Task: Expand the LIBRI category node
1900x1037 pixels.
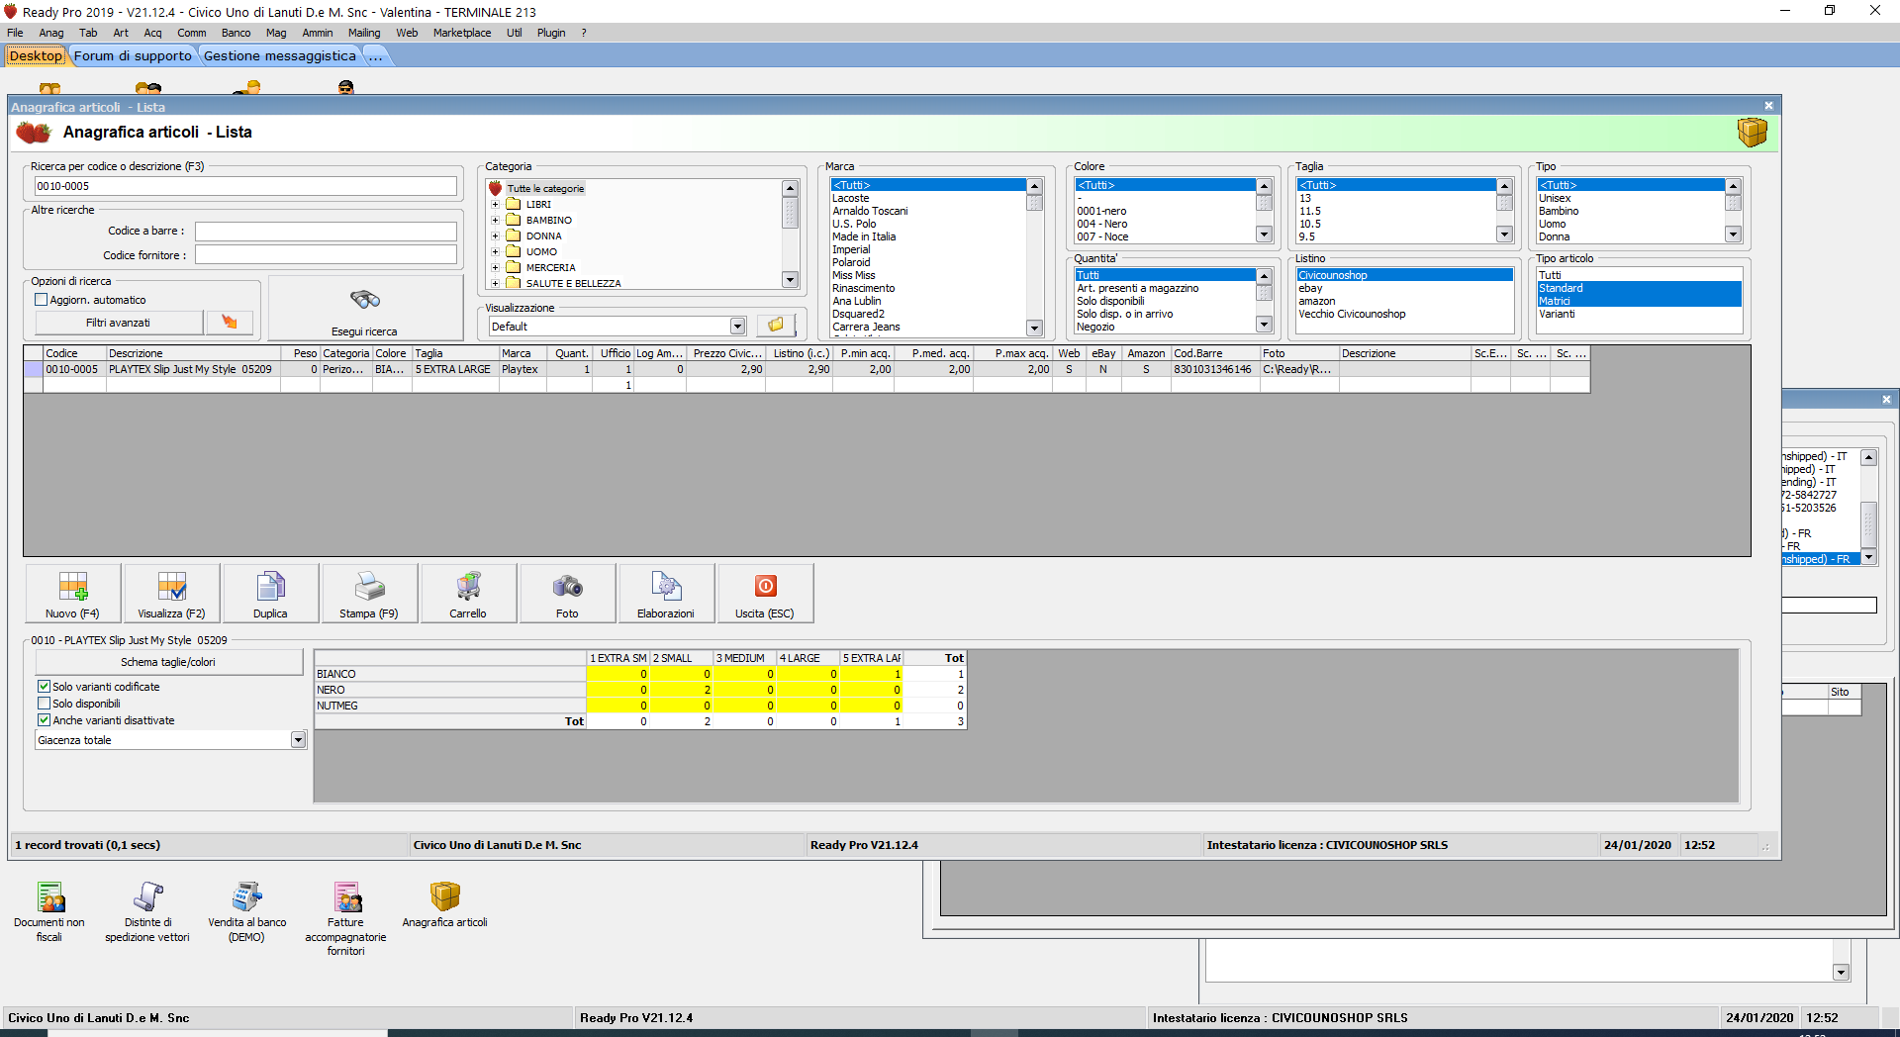Action: [x=495, y=205]
